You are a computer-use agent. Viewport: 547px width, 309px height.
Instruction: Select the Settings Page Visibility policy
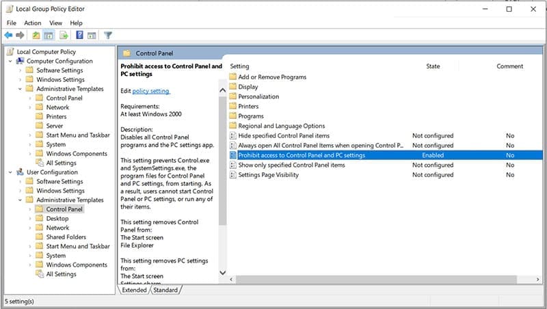click(268, 175)
